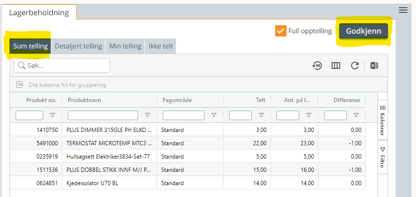
Task: Click the Differanse filter input
Action: point(335,115)
